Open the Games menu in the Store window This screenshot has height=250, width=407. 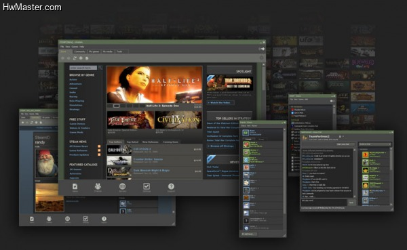click(75, 47)
